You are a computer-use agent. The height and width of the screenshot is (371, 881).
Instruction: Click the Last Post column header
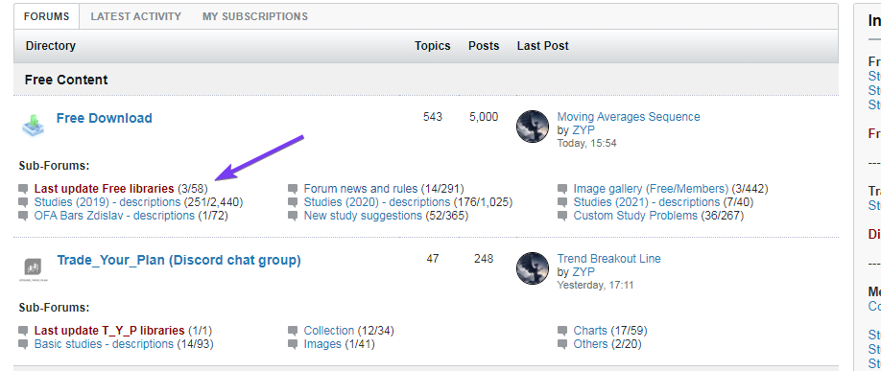coord(543,46)
